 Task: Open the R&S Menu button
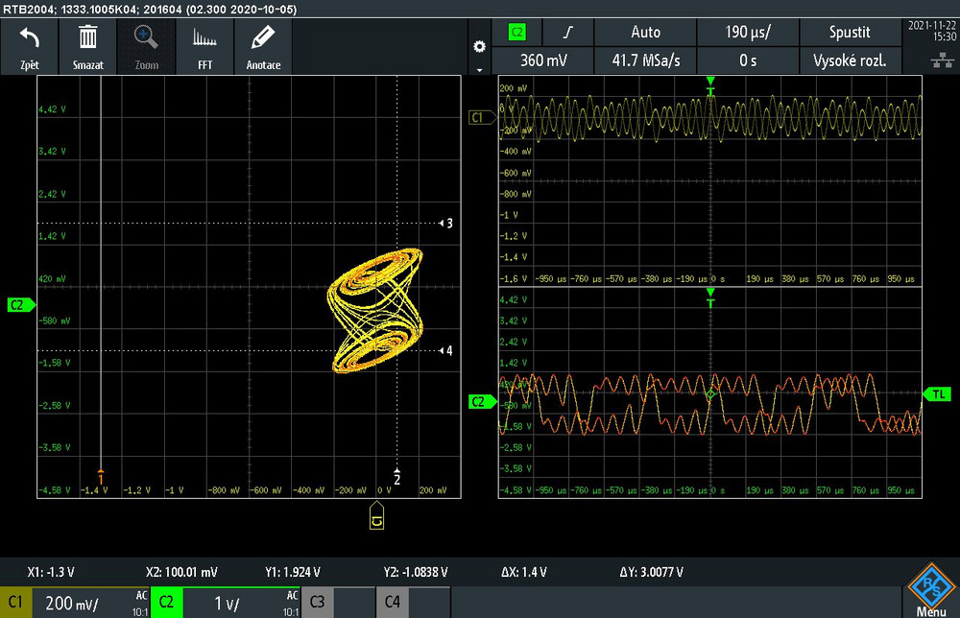[x=930, y=590]
